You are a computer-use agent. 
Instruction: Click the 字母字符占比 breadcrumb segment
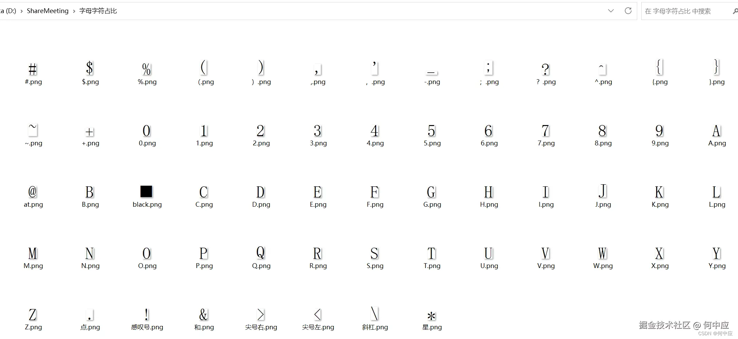(98, 11)
